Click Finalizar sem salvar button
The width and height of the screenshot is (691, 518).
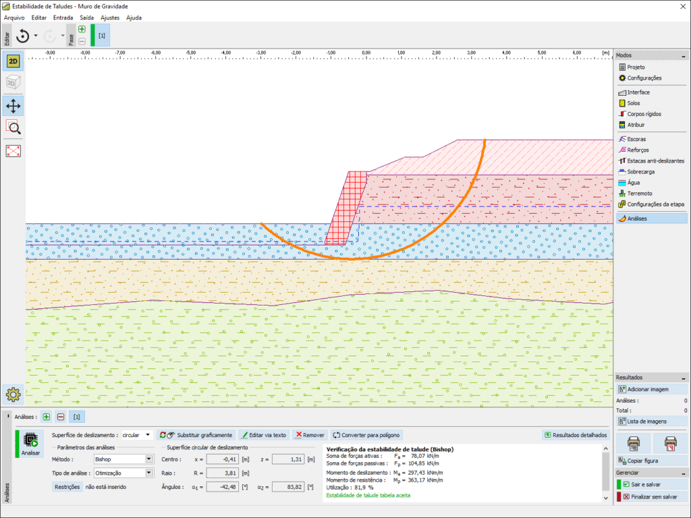[651, 497]
